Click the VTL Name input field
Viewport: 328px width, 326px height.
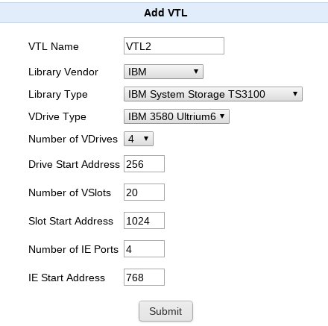coord(174,46)
